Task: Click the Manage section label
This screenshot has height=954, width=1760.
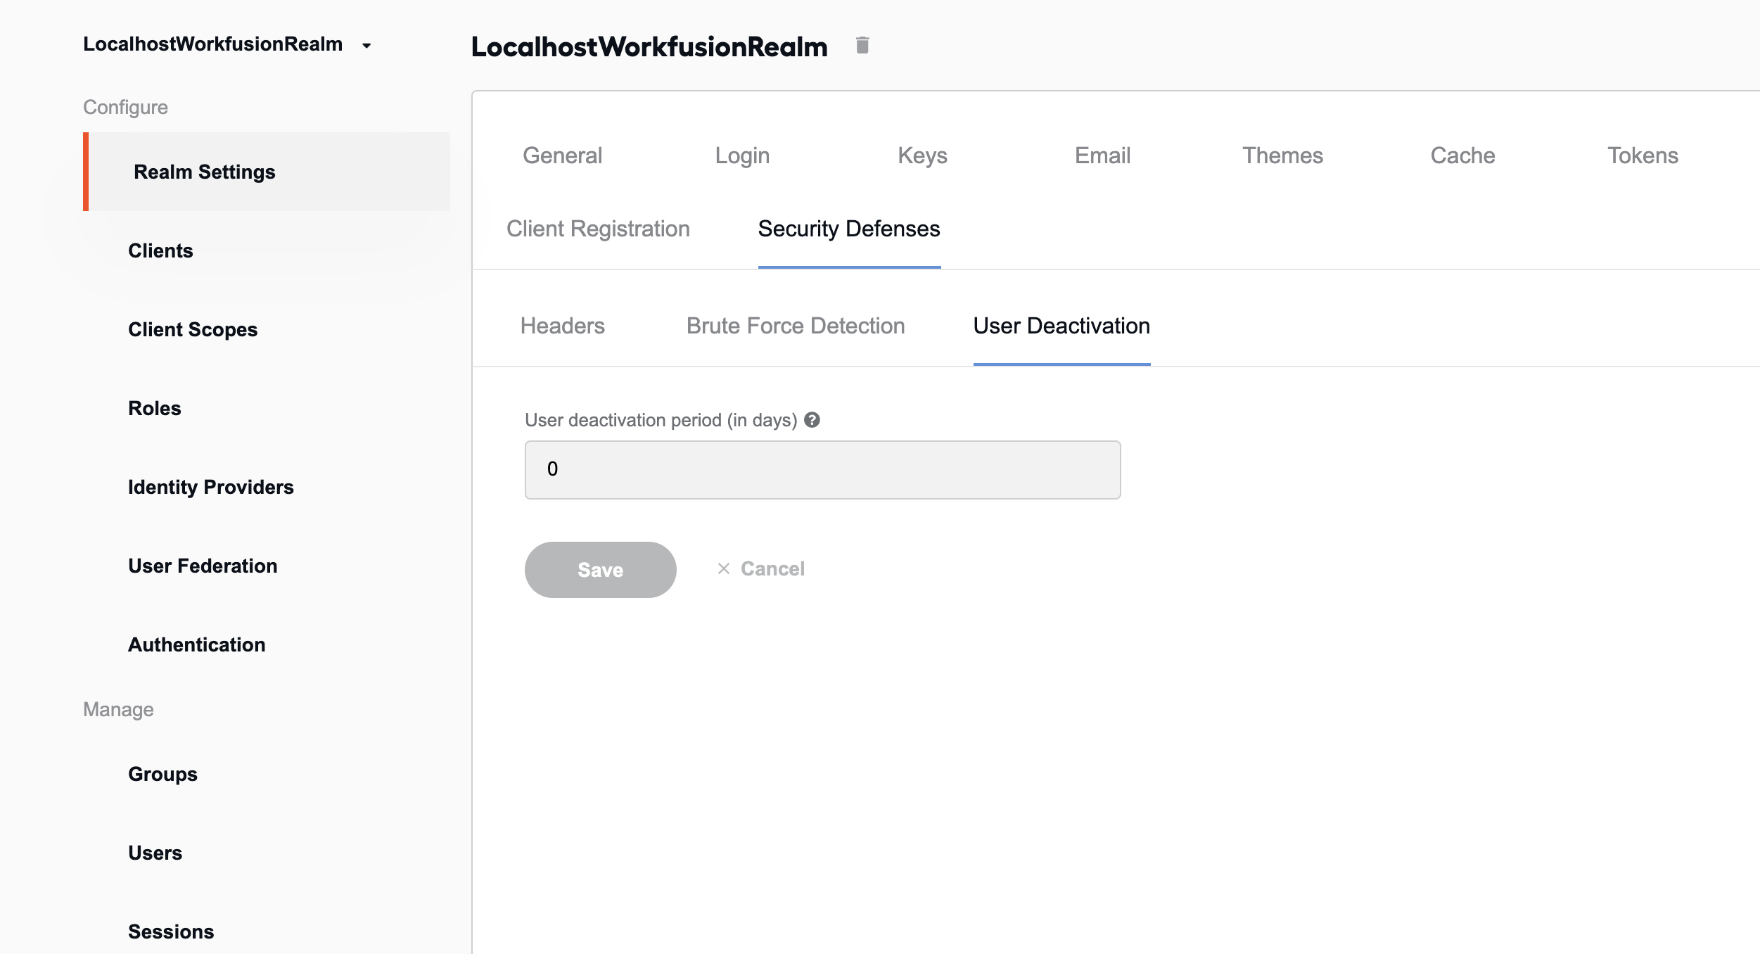Action: (x=118, y=709)
